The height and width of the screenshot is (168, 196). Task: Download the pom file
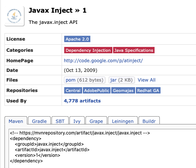click(x=71, y=80)
